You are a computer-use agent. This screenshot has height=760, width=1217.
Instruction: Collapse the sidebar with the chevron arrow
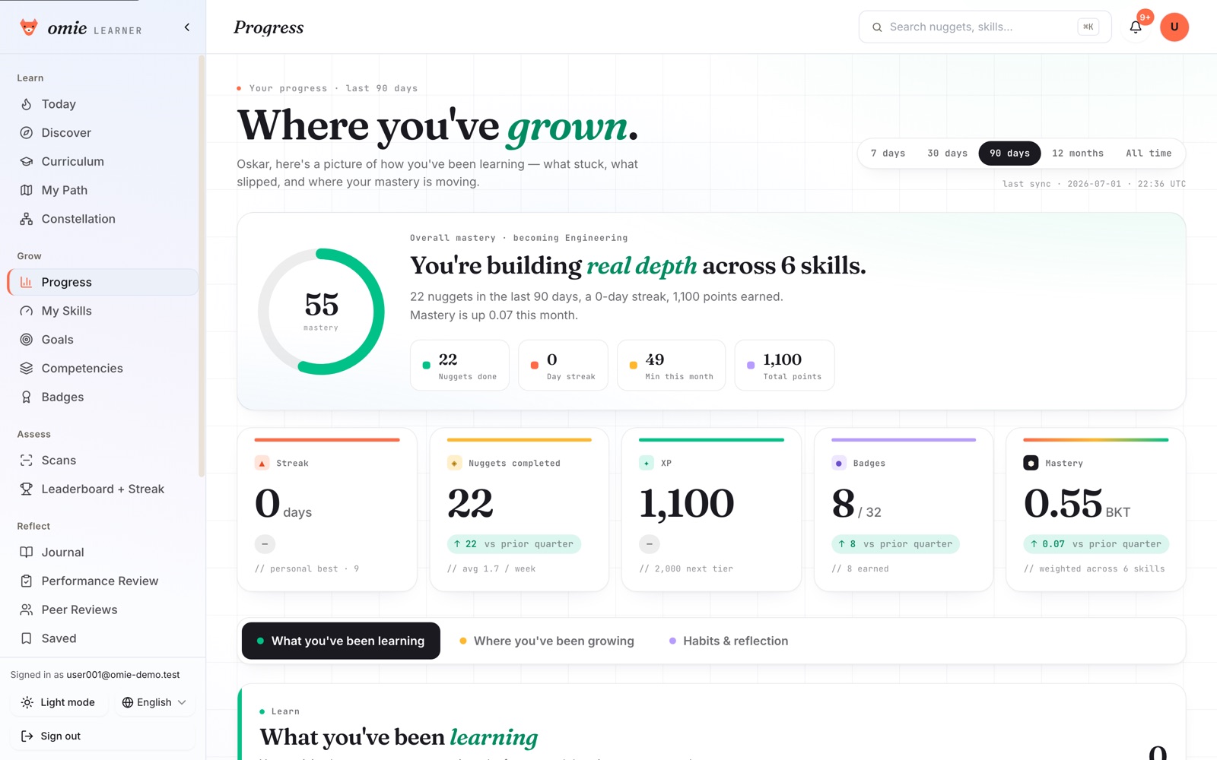[x=187, y=27]
